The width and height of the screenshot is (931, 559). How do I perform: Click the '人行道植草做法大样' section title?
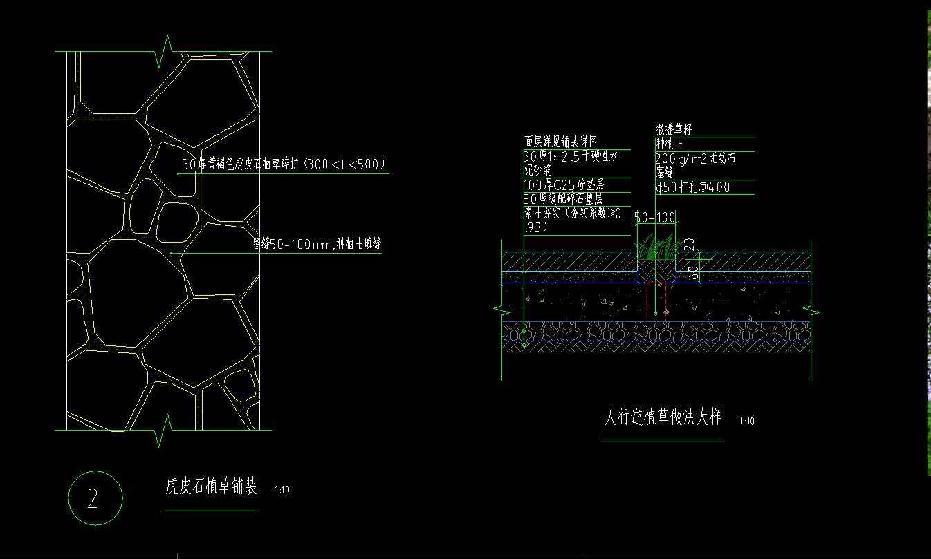click(x=663, y=417)
